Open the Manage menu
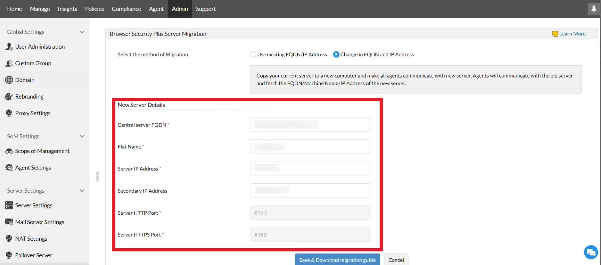Screen dimensions: 601x265 [x=40, y=9]
